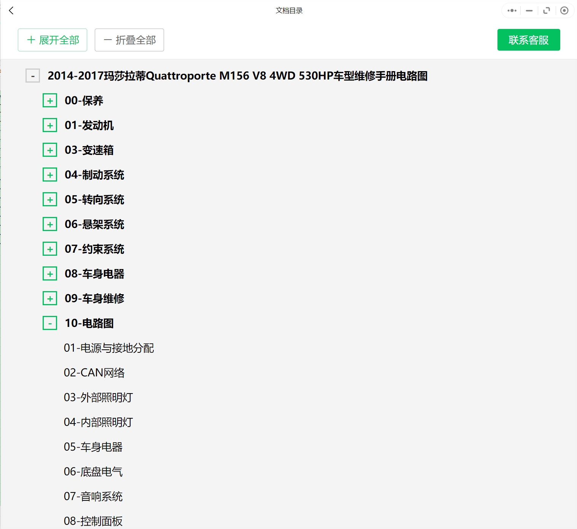Screen dimensions: 577x529
Task: Expand the 03-变速箱 section
Action: [x=50, y=150]
